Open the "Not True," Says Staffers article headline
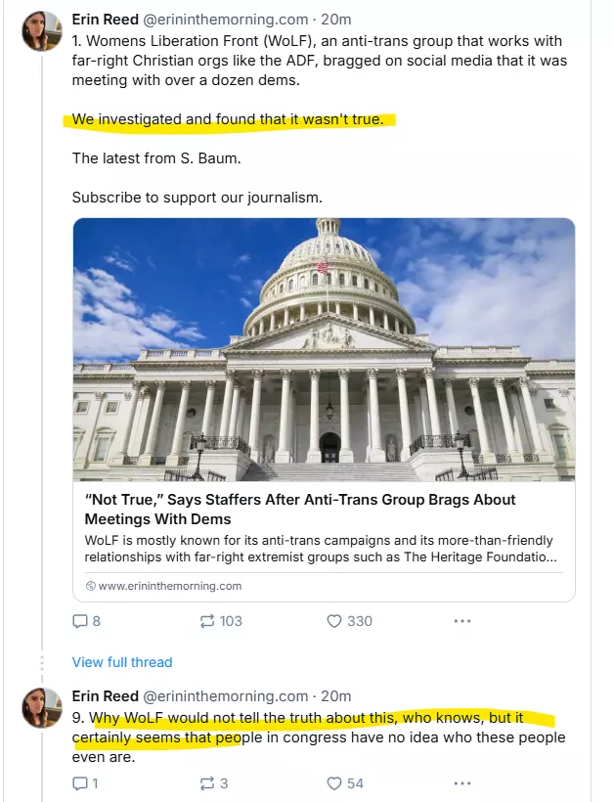This screenshot has width=614, height=802. coord(300,509)
